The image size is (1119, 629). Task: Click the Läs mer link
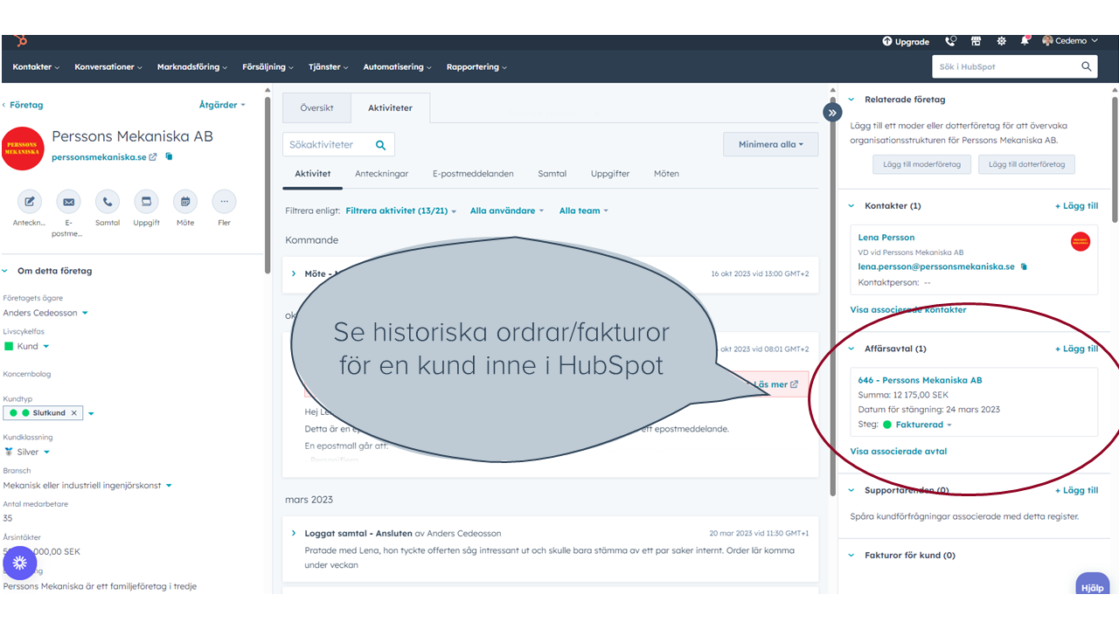(775, 384)
